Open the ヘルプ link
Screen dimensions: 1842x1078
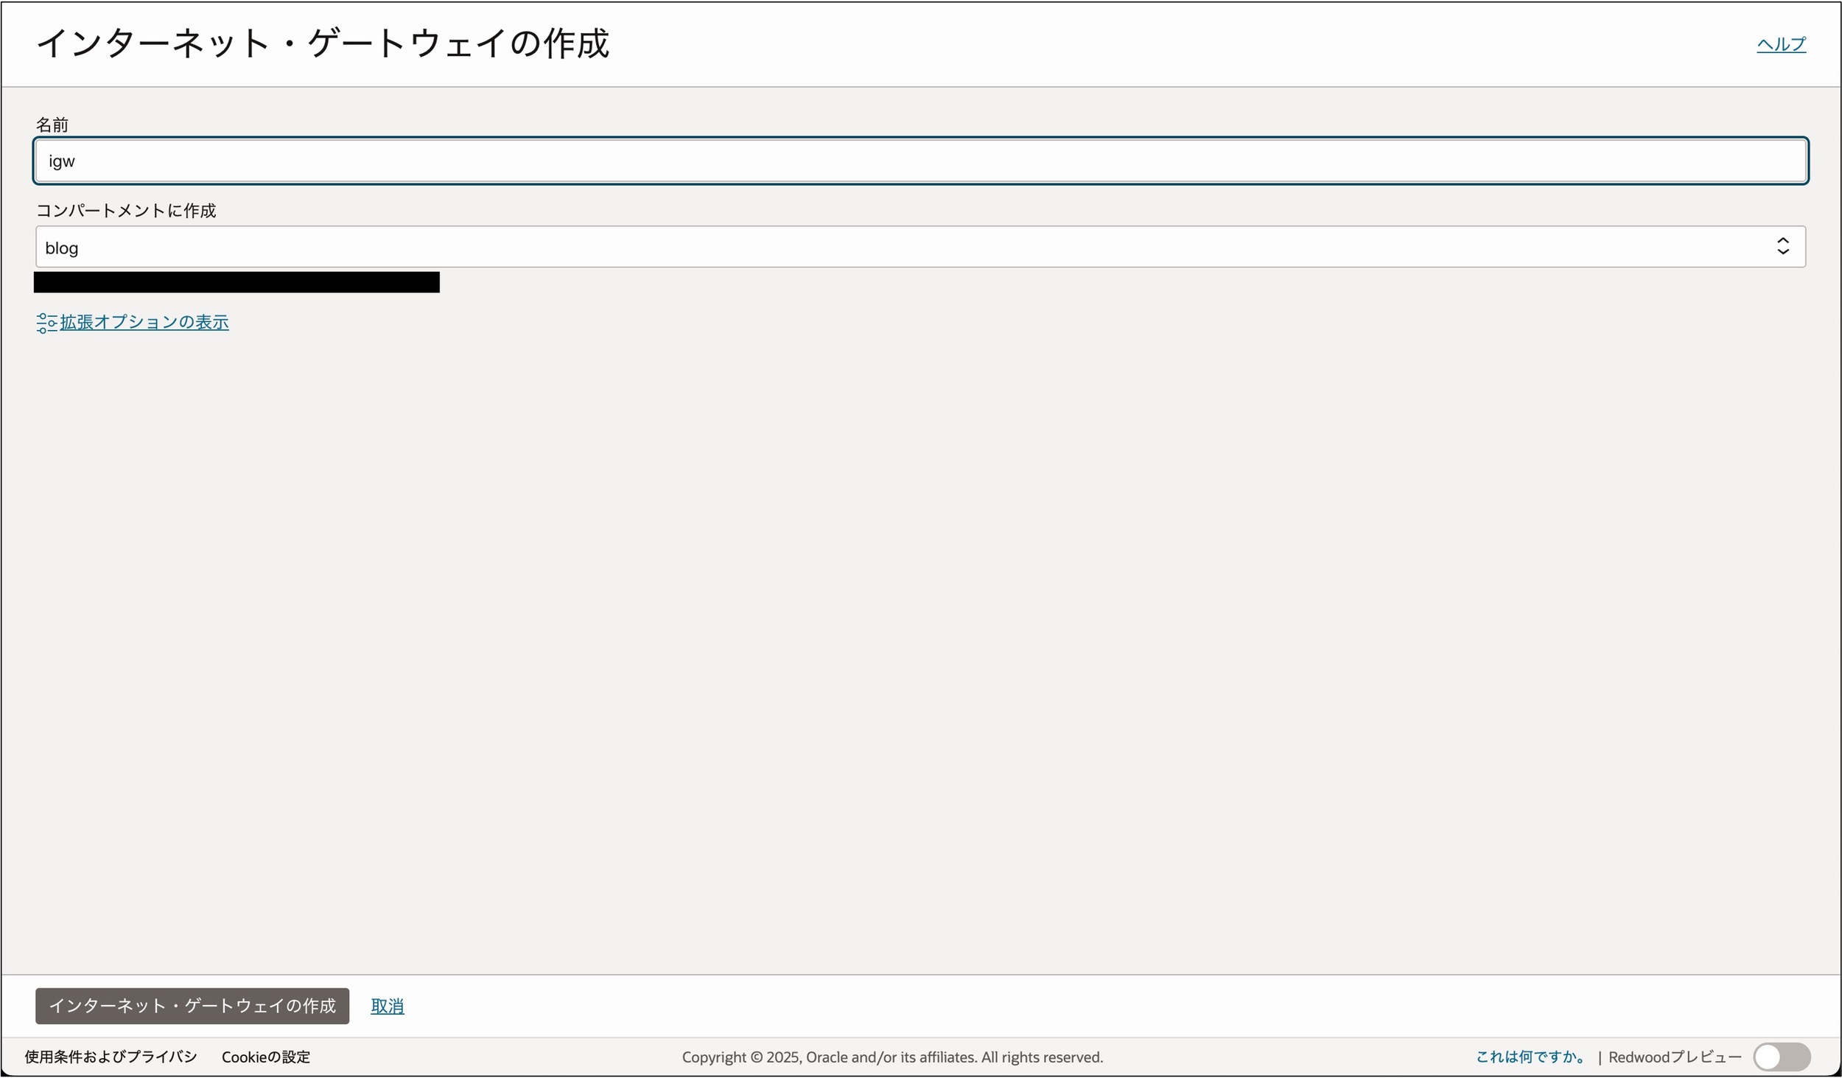point(1781,44)
